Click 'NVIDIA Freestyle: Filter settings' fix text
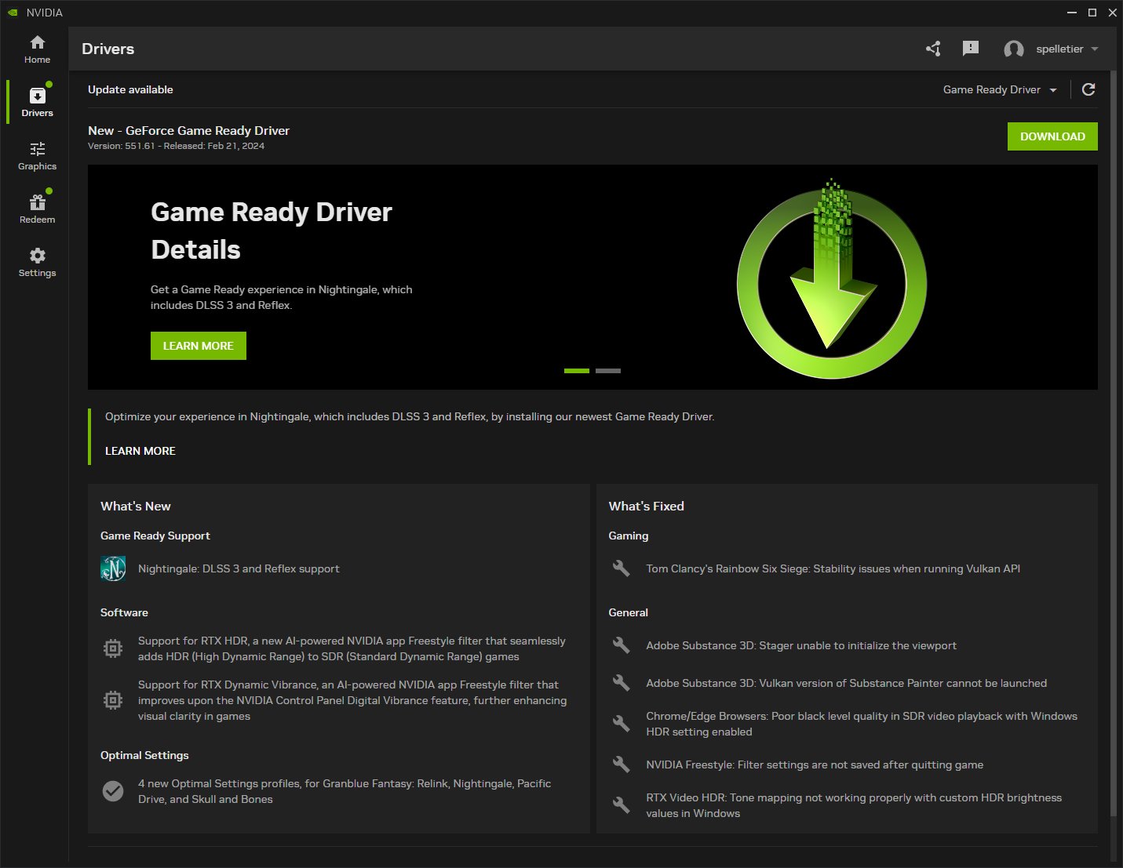 [815, 764]
